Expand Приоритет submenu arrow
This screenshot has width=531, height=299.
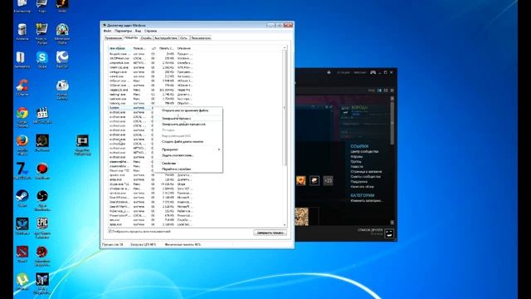pyautogui.click(x=219, y=149)
